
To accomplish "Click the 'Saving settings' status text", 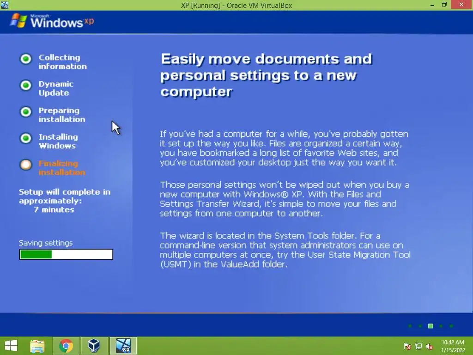I will point(46,243).
